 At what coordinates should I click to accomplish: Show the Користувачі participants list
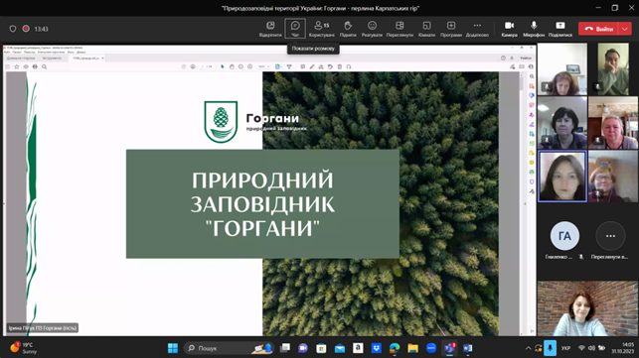(322, 29)
